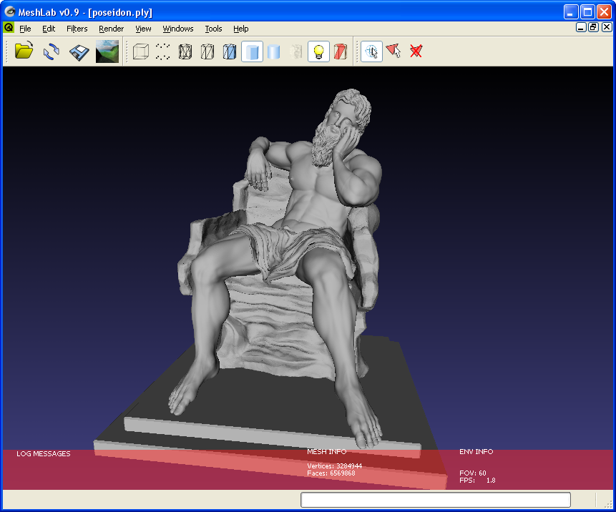Toggle the Smooth shading cylinder button
616x512 pixels.
click(x=274, y=51)
